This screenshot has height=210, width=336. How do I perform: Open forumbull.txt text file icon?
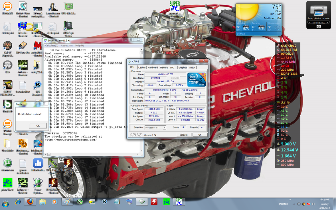pyautogui.click(x=23, y=87)
